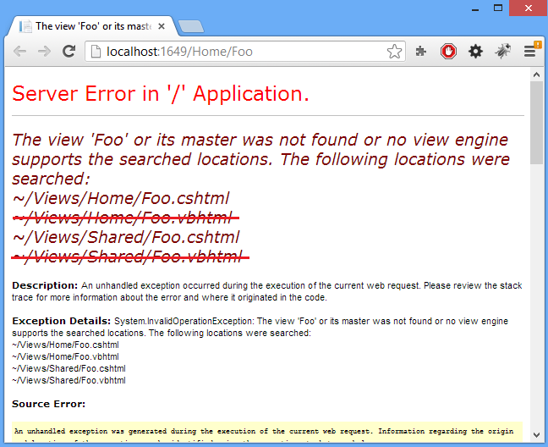
Task: Click the large italic '~/Views/Shared/Foo.cshtml' line
Action: click(126, 238)
